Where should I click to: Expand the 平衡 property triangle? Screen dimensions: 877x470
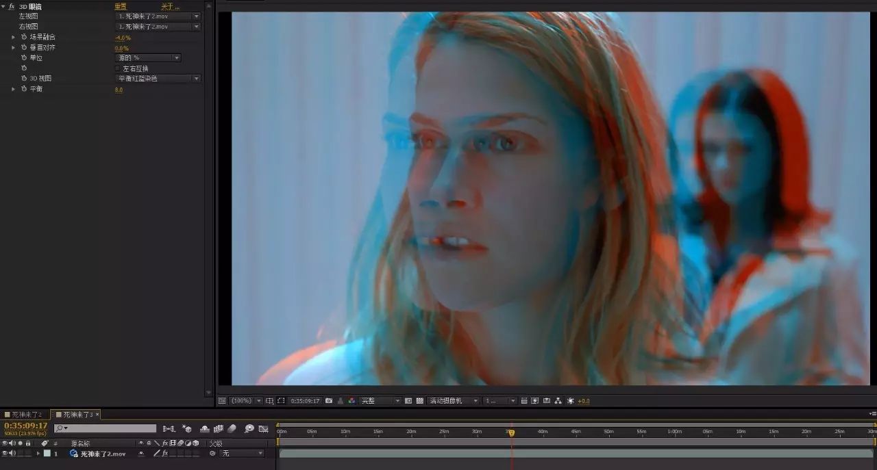click(13, 89)
